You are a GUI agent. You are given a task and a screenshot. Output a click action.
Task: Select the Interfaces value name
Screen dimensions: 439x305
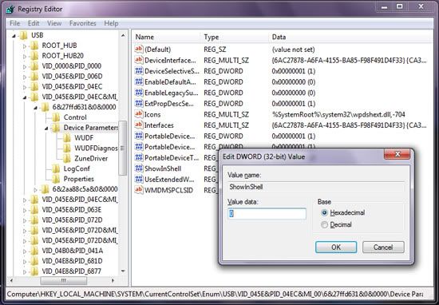159,125
